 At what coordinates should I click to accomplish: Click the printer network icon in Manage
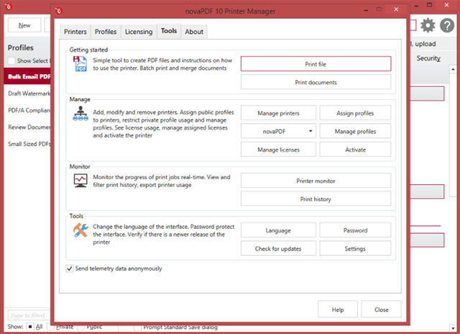point(80,114)
